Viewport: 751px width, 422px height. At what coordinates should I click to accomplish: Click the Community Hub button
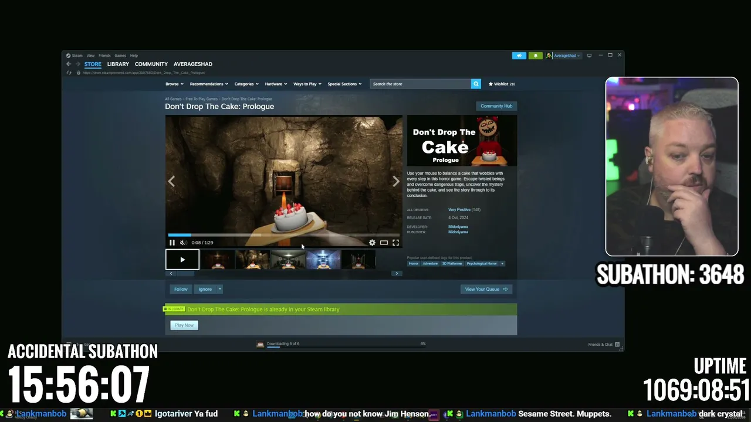pos(496,106)
